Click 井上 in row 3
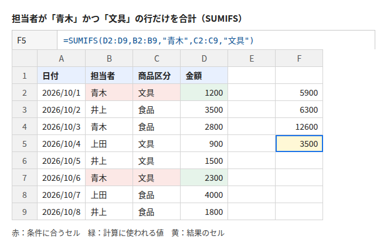This screenshot has width=387, height=246. pos(109,110)
